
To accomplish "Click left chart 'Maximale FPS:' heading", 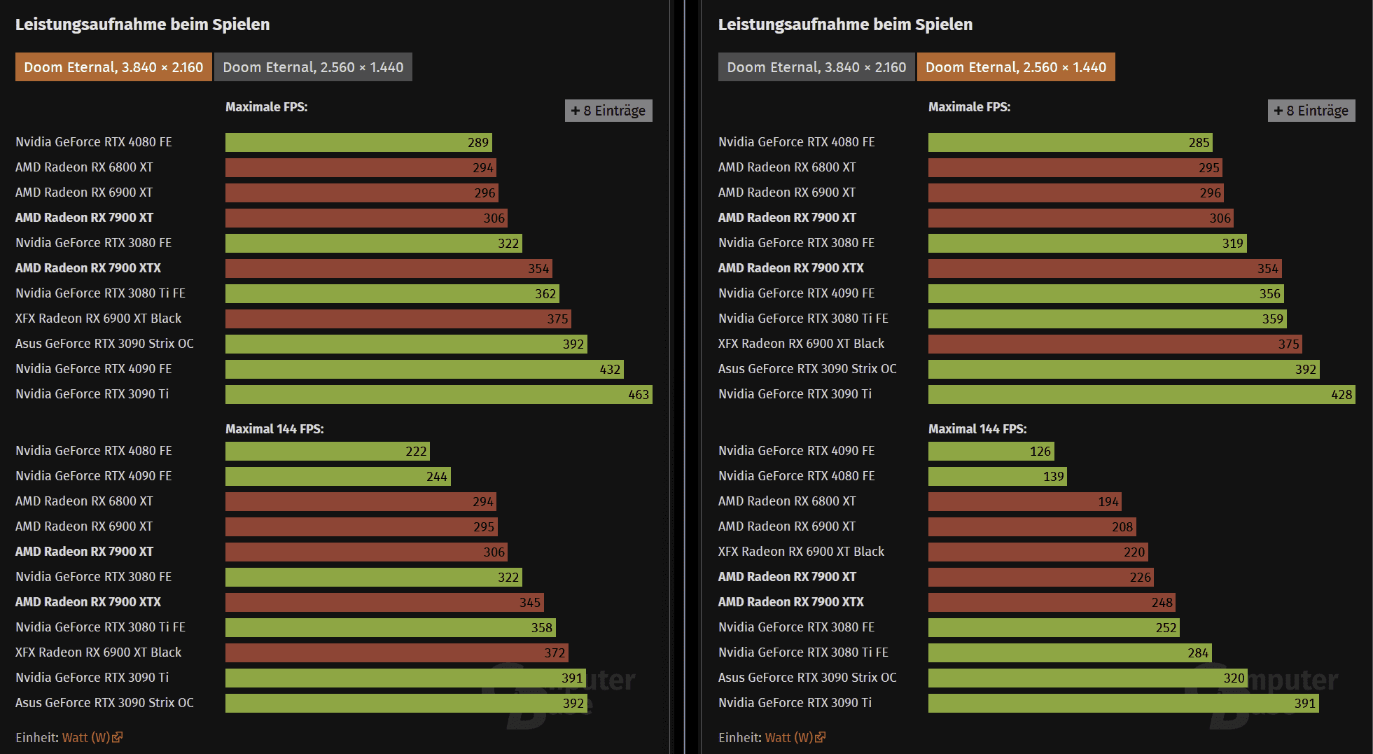I will click(x=267, y=107).
